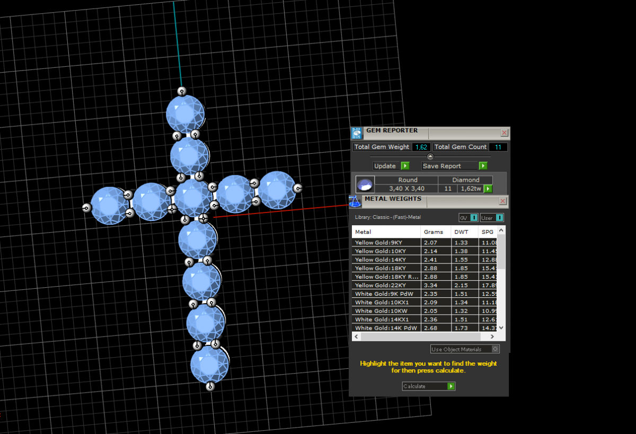Click the green arrow on Calculate

point(451,386)
